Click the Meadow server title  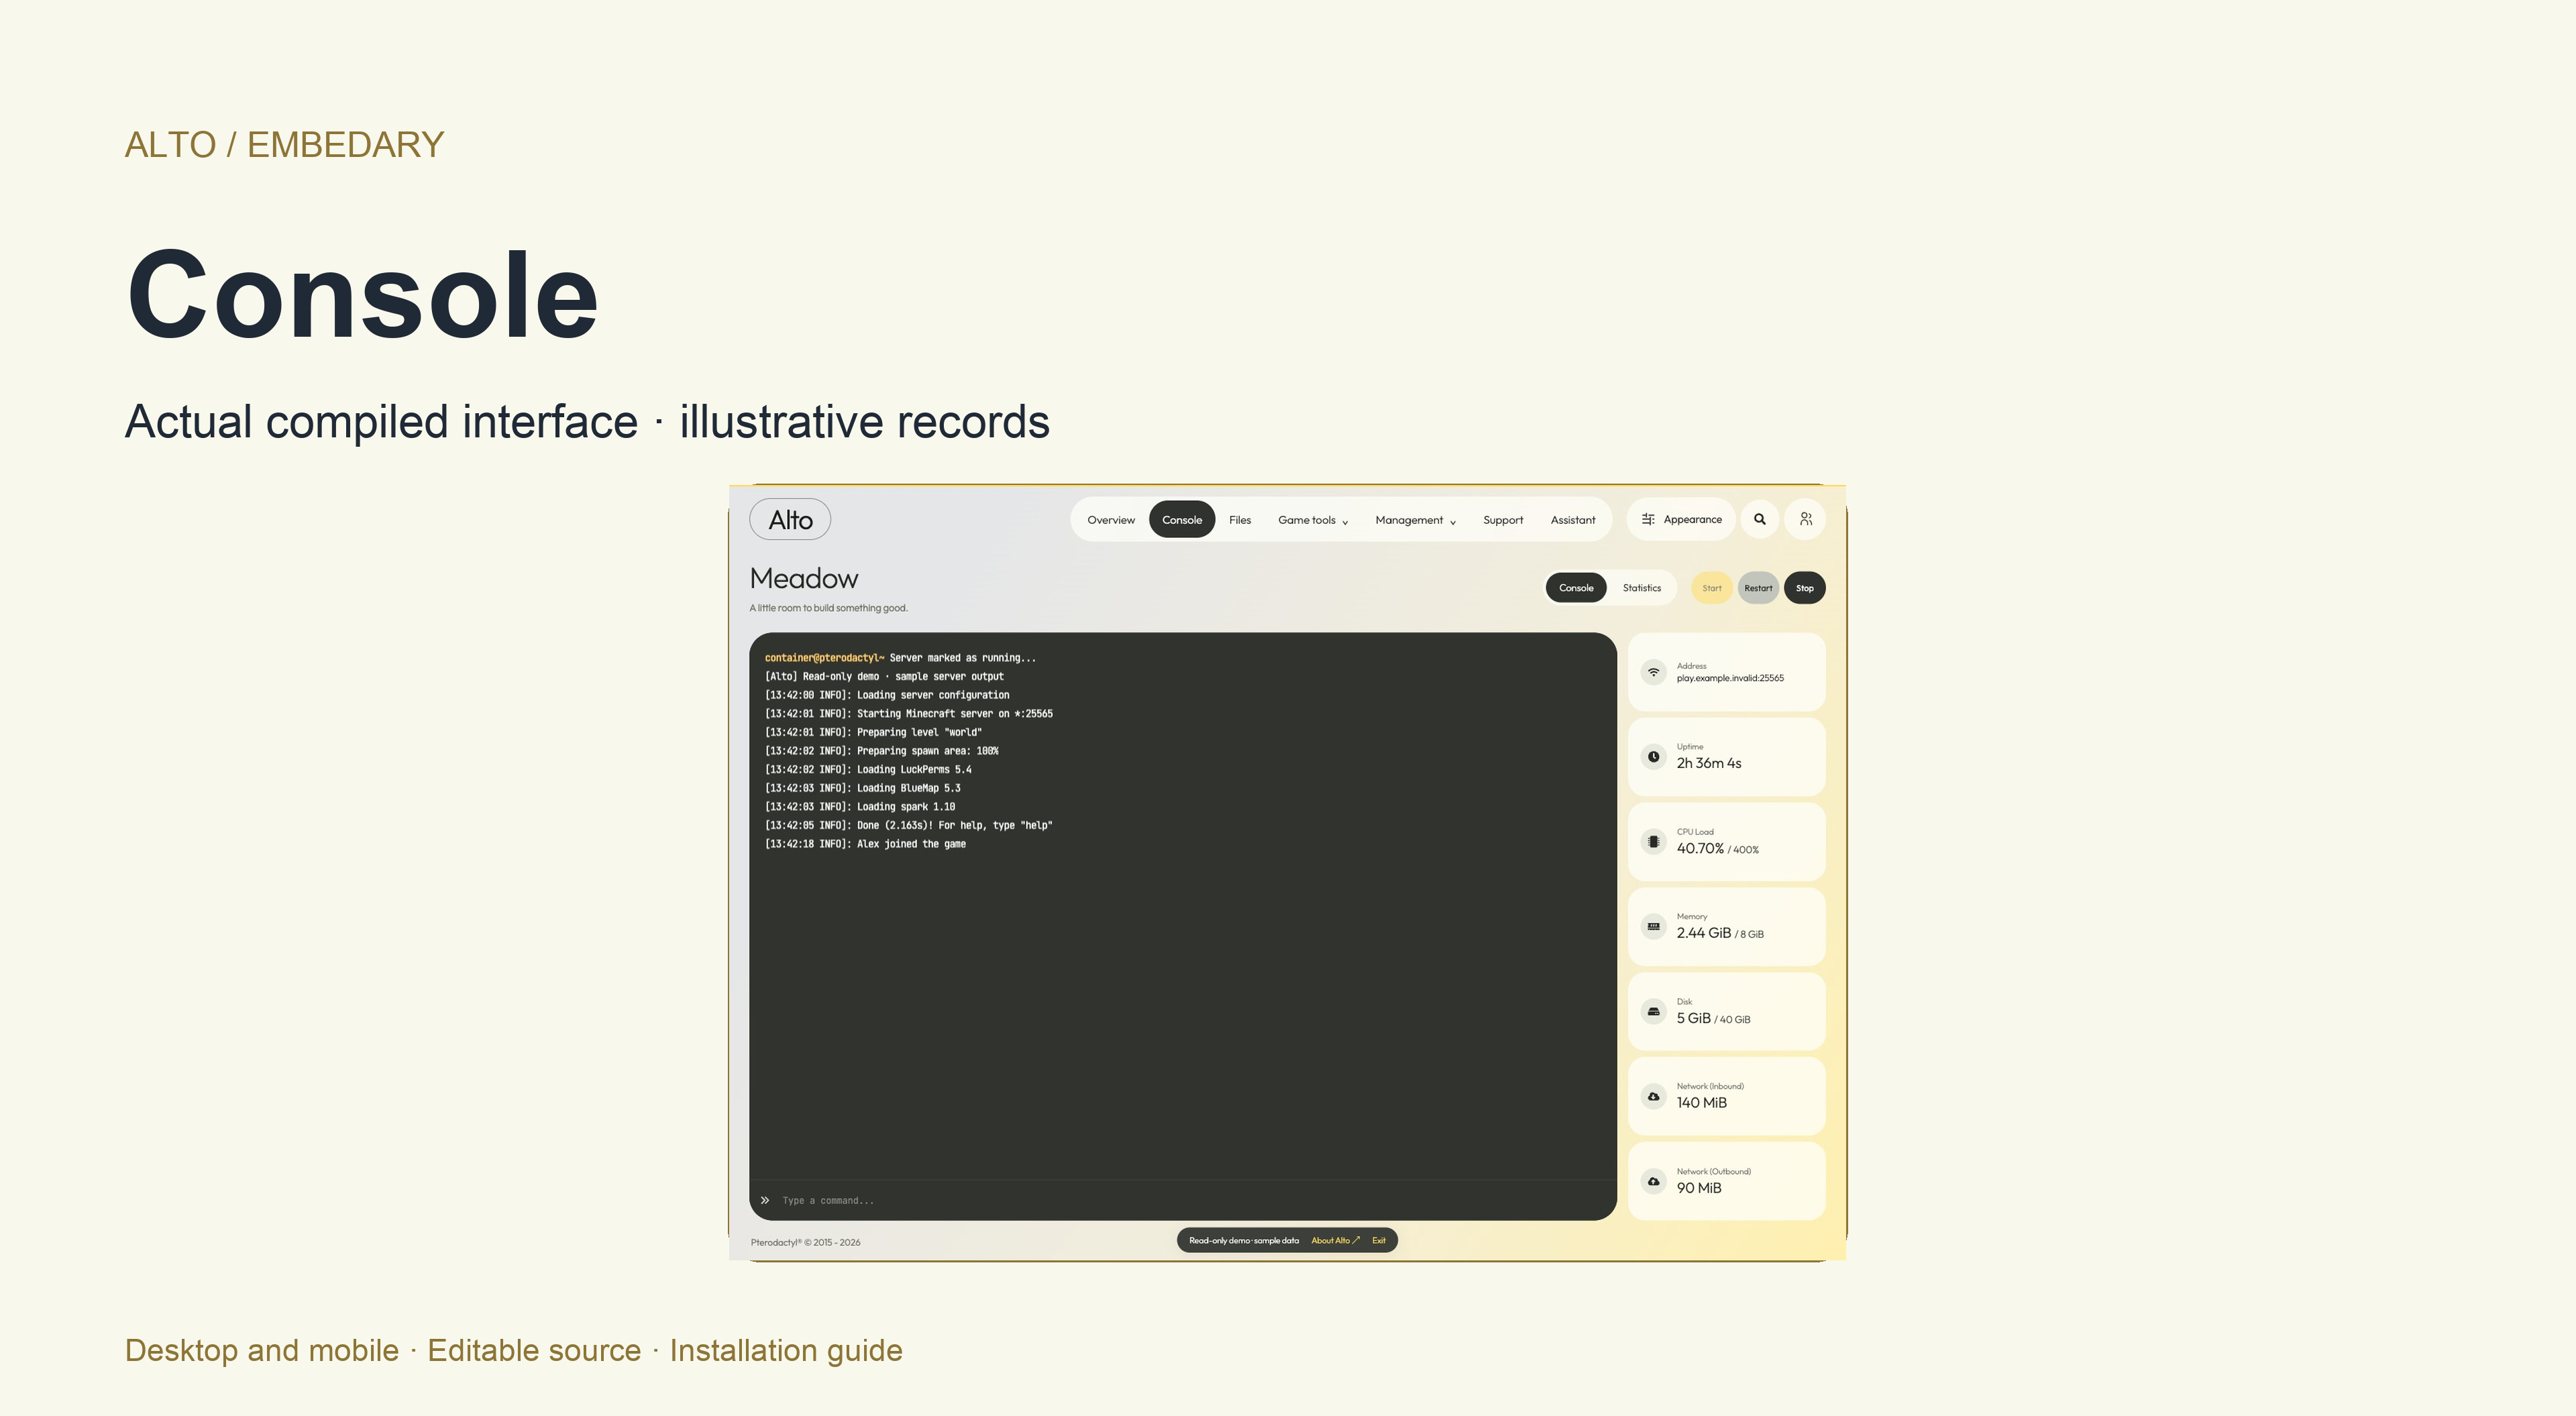coord(804,578)
